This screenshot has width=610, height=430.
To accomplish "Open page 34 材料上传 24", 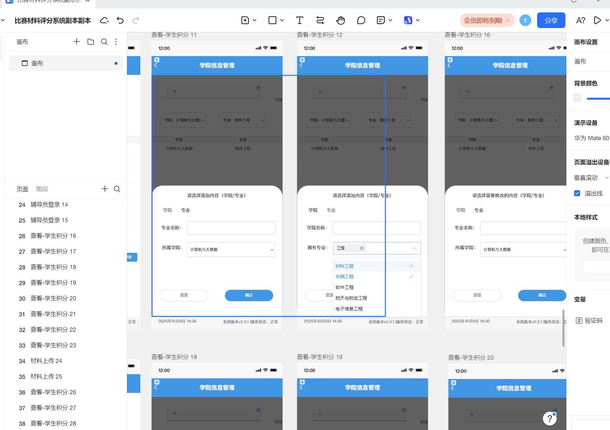I will coord(40,361).
